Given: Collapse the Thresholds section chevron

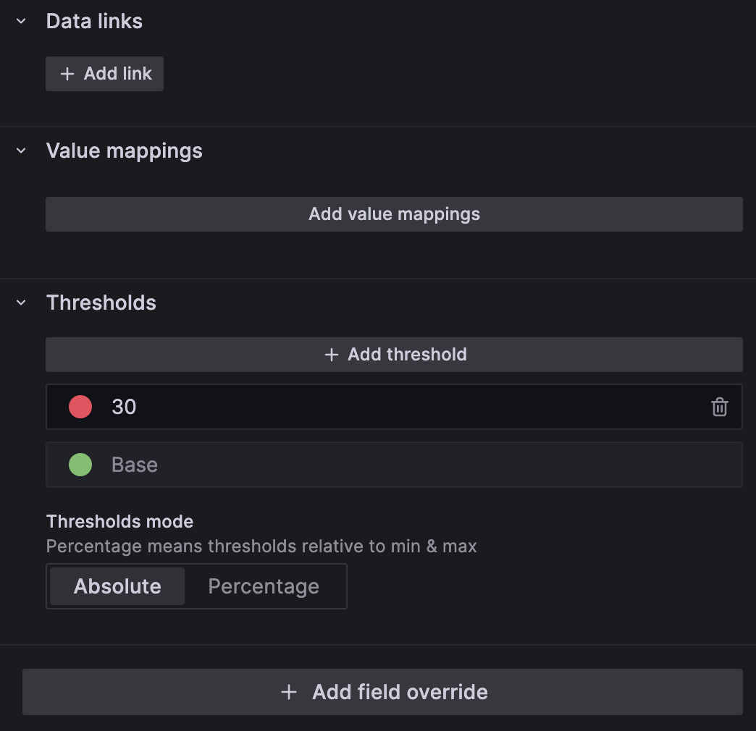Looking at the screenshot, I should pyautogui.click(x=21, y=303).
